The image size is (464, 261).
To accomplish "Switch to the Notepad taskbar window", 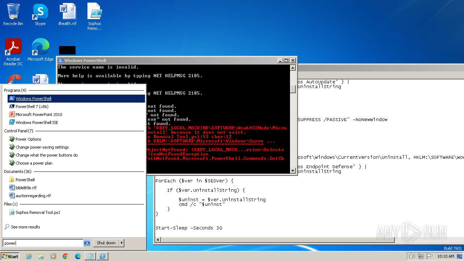I will click(x=90, y=256).
